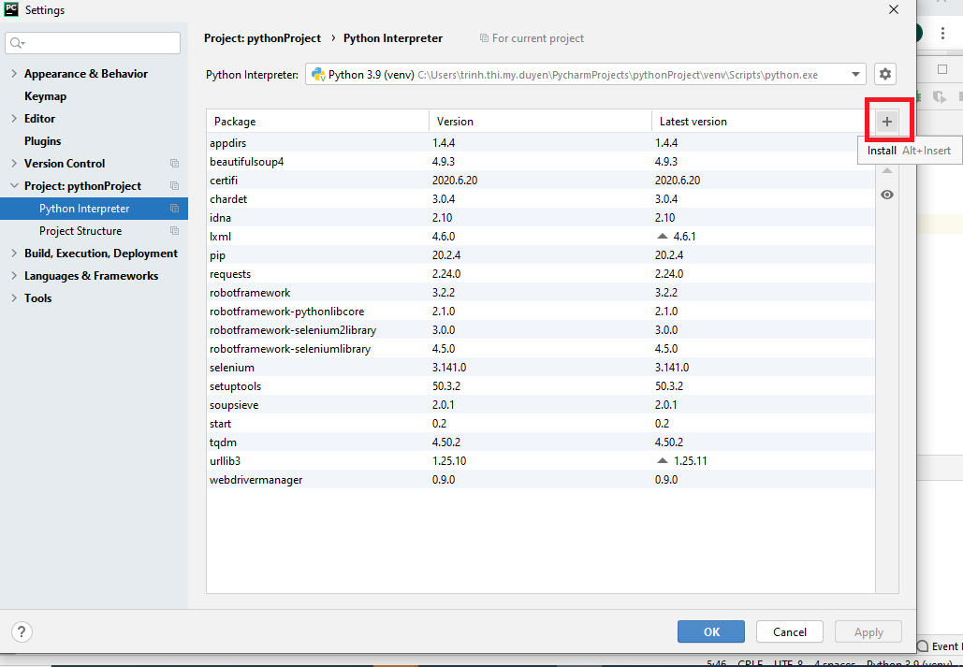Screen dimensions: 963x667
Task: Select Version Control label in sidebar
Action: [x=65, y=164]
